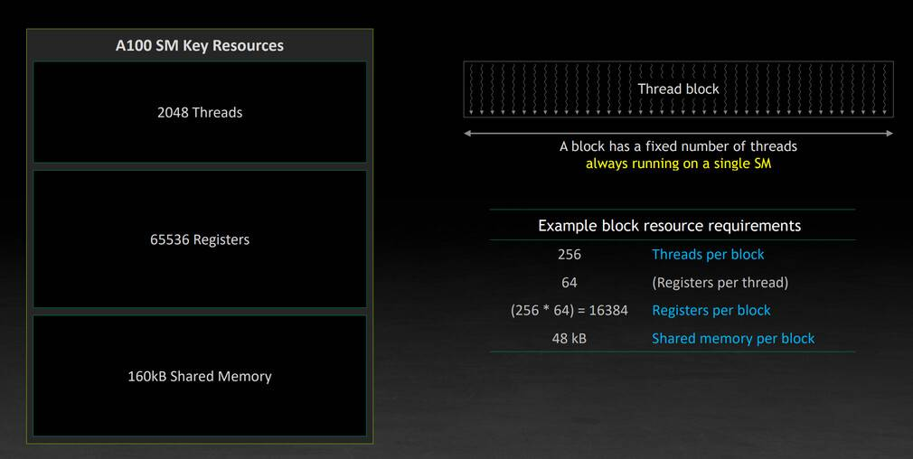The image size is (913, 459).
Task: Click the value '256' in the table
Action: point(569,254)
